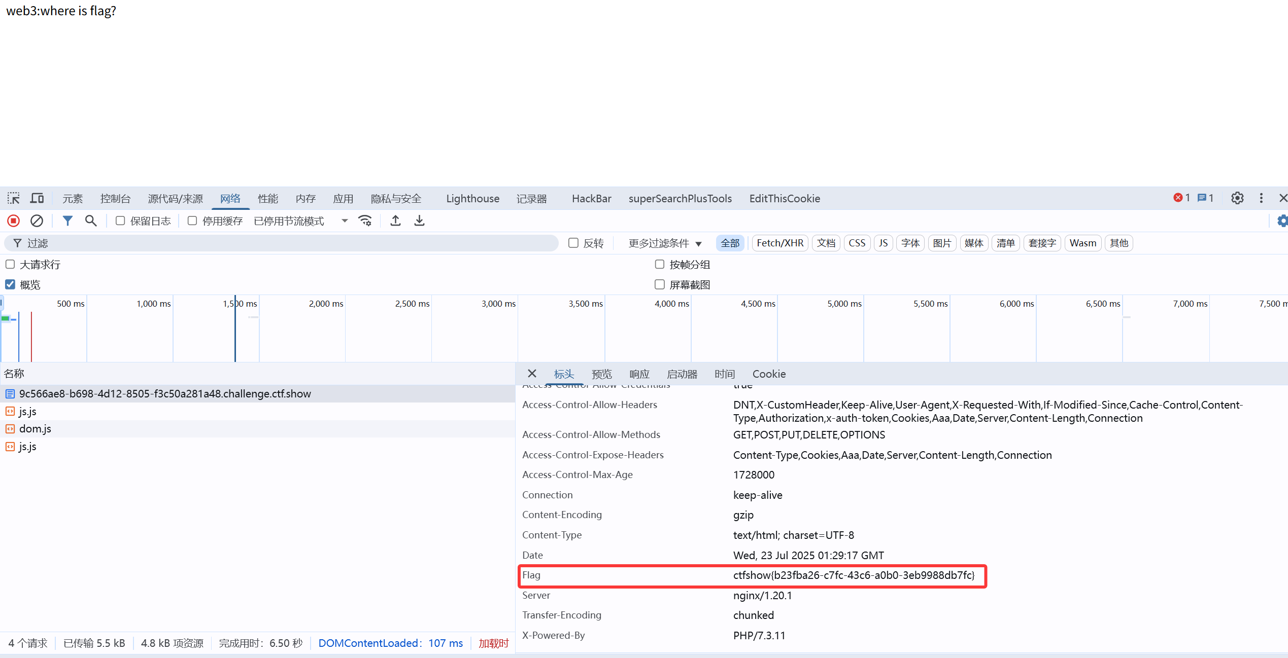
Task: Stop recording network log
Action: tap(14, 221)
